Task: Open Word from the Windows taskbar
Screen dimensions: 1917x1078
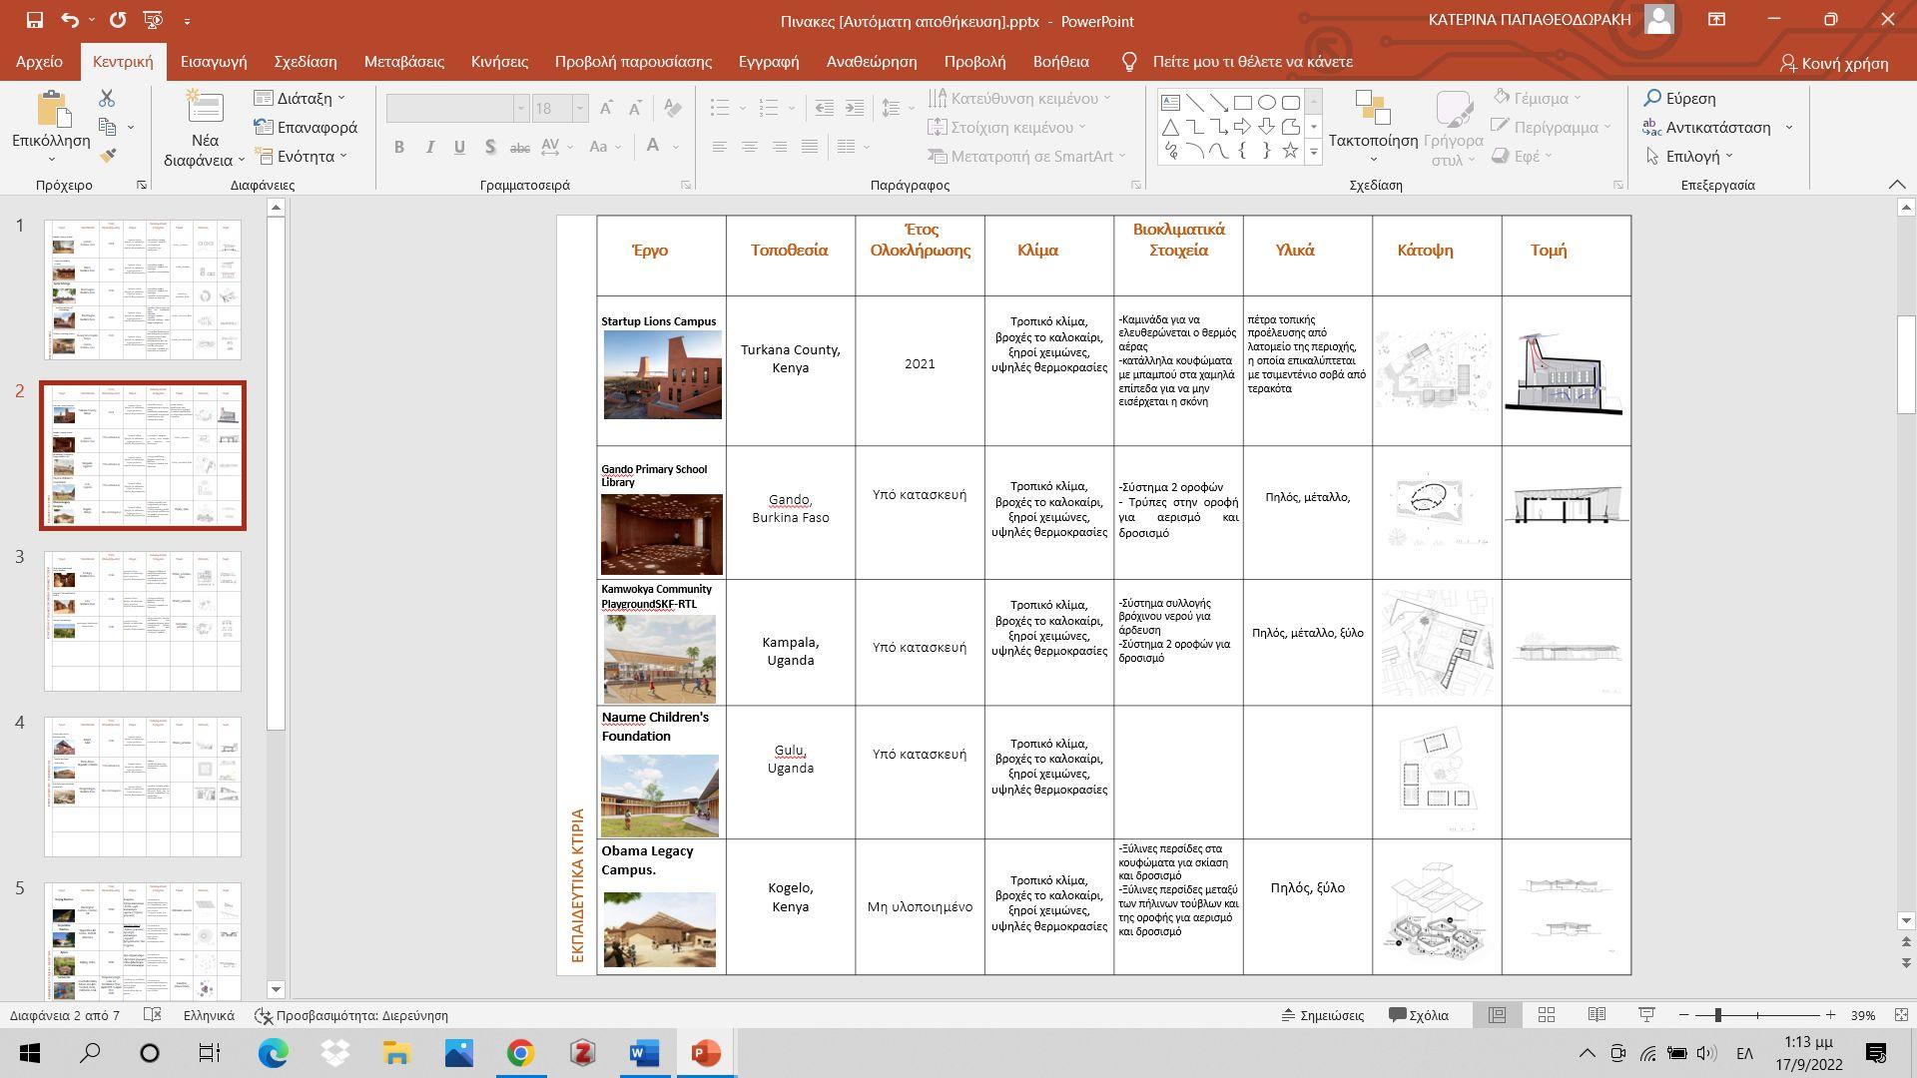Action: (x=644, y=1053)
